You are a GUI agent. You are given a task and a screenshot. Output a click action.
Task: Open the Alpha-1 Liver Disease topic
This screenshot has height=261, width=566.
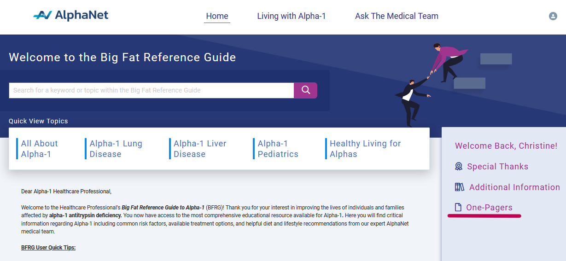[200, 149]
